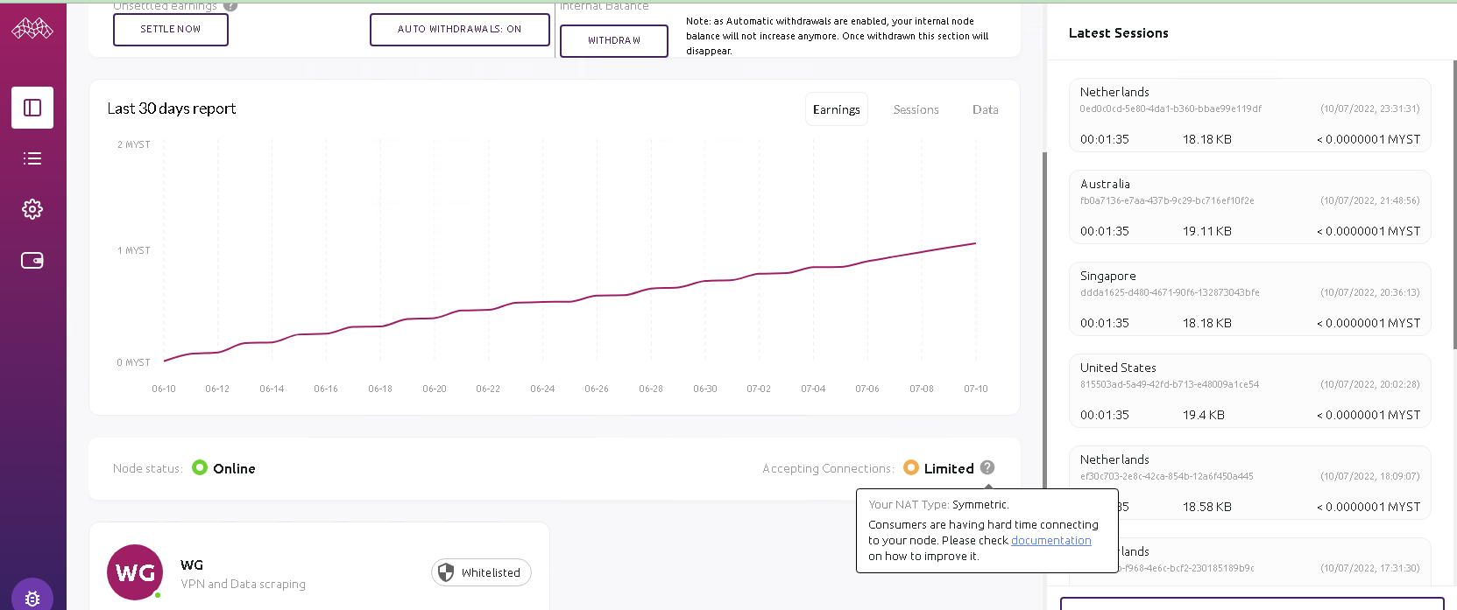Click the Withdraw button

pyautogui.click(x=613, y=40)
